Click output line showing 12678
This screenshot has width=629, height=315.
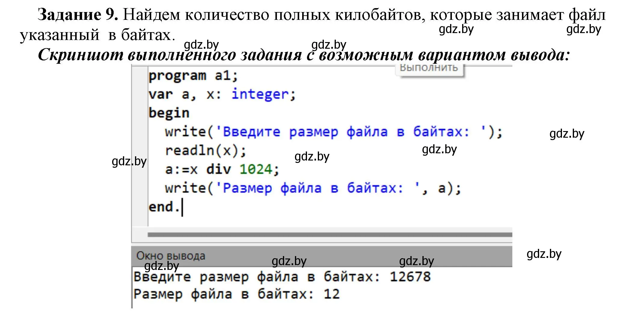pyautogui.click(x=282, y=277)
